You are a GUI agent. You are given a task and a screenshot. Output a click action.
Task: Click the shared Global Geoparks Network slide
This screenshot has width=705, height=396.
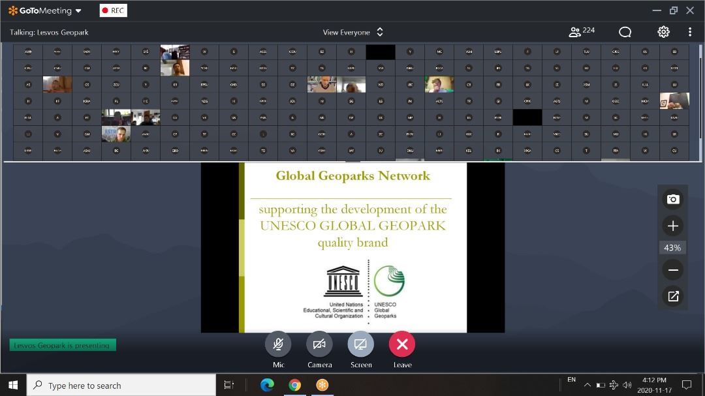pyautogui.click(x=353, y=248)
